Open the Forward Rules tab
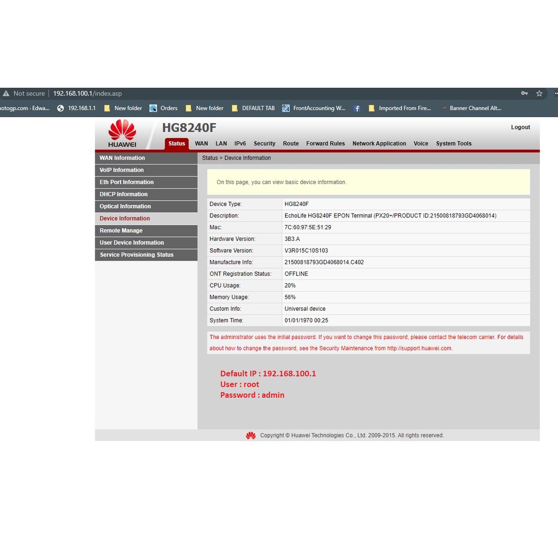The width and height of the screenshot is (558, 558). pyautogui.click(x=325, y=144)
